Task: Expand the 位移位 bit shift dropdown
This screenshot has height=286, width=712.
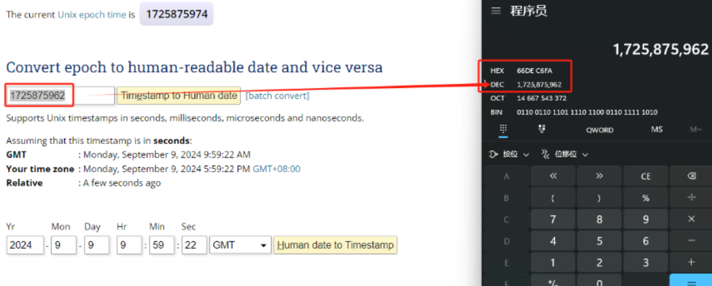Action: pos(565,154)
